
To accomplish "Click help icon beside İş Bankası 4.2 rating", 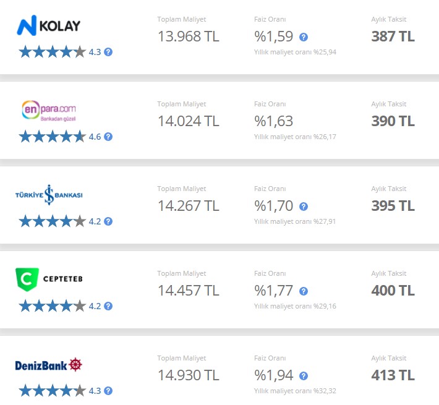I will [x=108, y=221].
